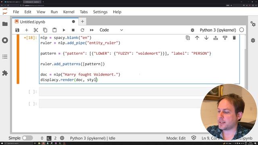
Task: Delete the active cell with trash icon
Action: tap(234, 38)
